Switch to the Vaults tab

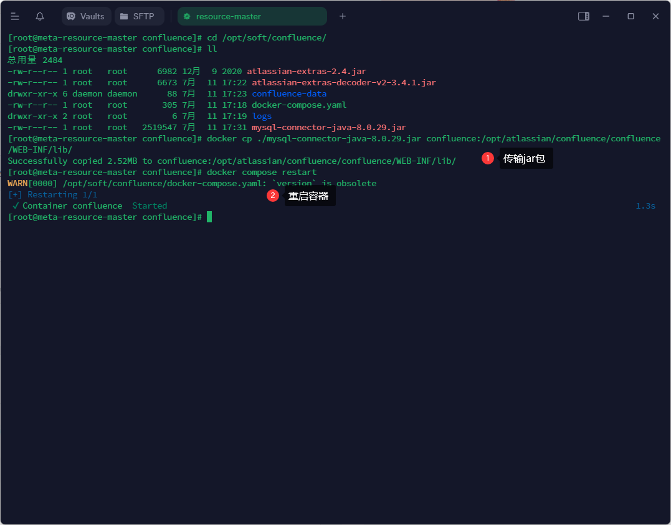[87, 16]
